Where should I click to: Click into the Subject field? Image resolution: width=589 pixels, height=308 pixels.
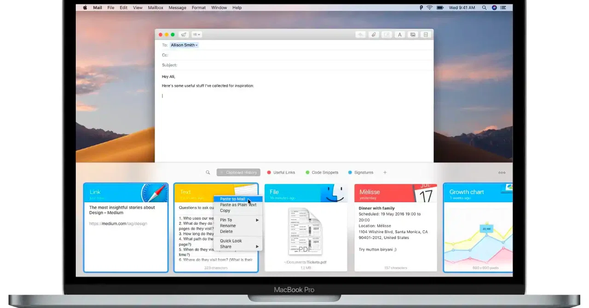click(x=294, y=65)
